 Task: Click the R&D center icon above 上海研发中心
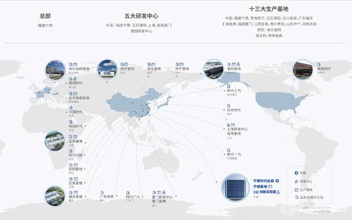229,125
